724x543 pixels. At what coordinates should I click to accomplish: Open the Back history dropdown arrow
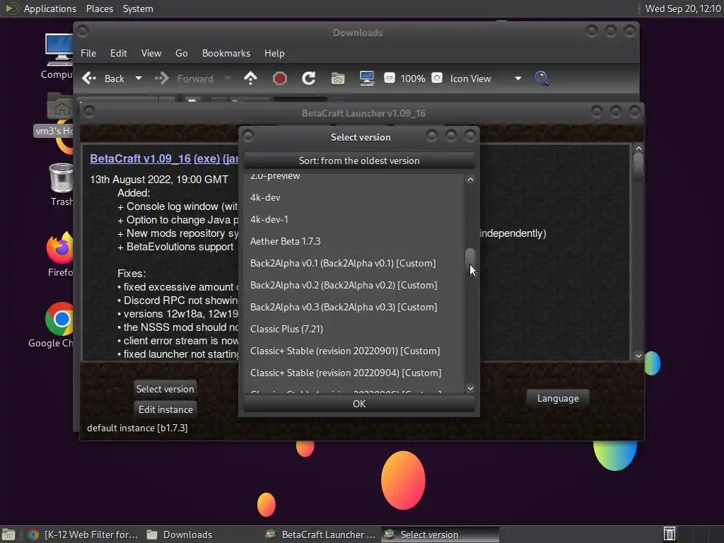[x=138, y=78]
